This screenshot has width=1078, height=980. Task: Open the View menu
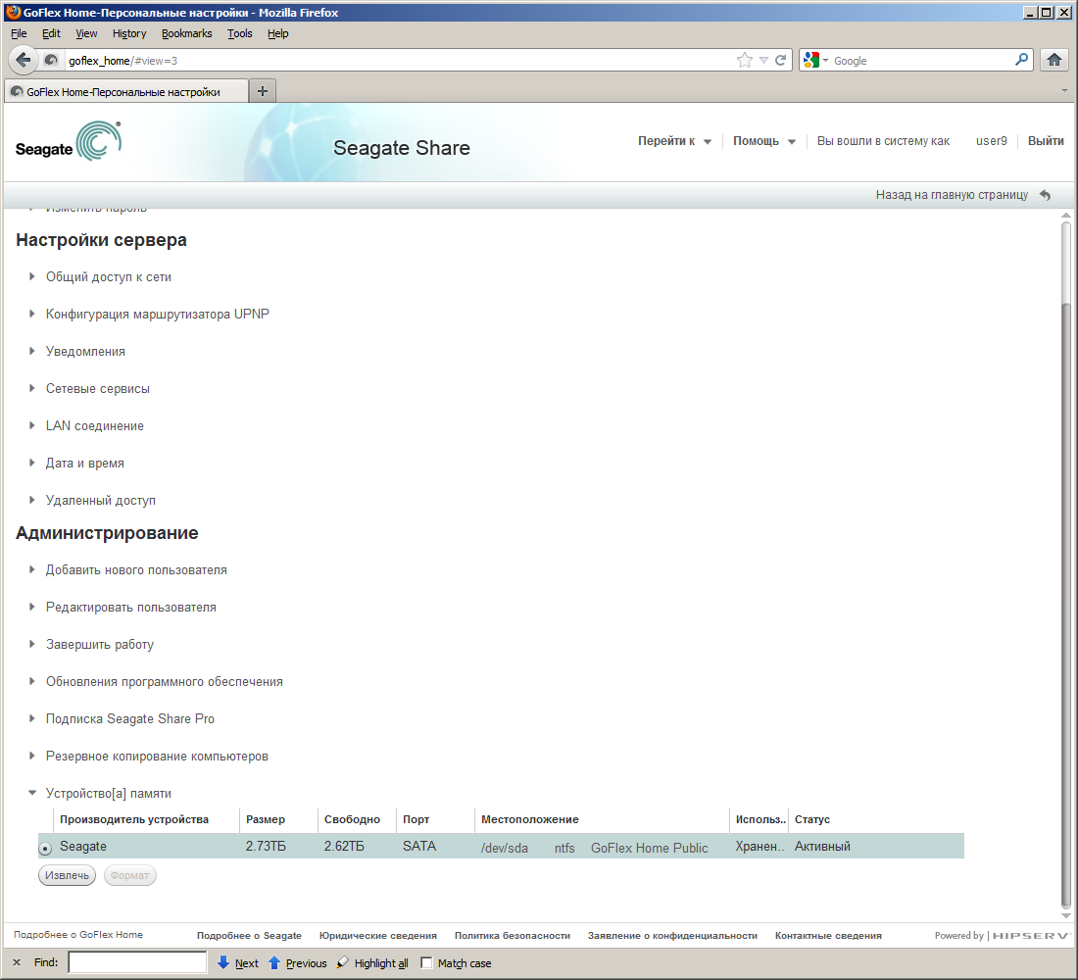(x=86, y=33)
